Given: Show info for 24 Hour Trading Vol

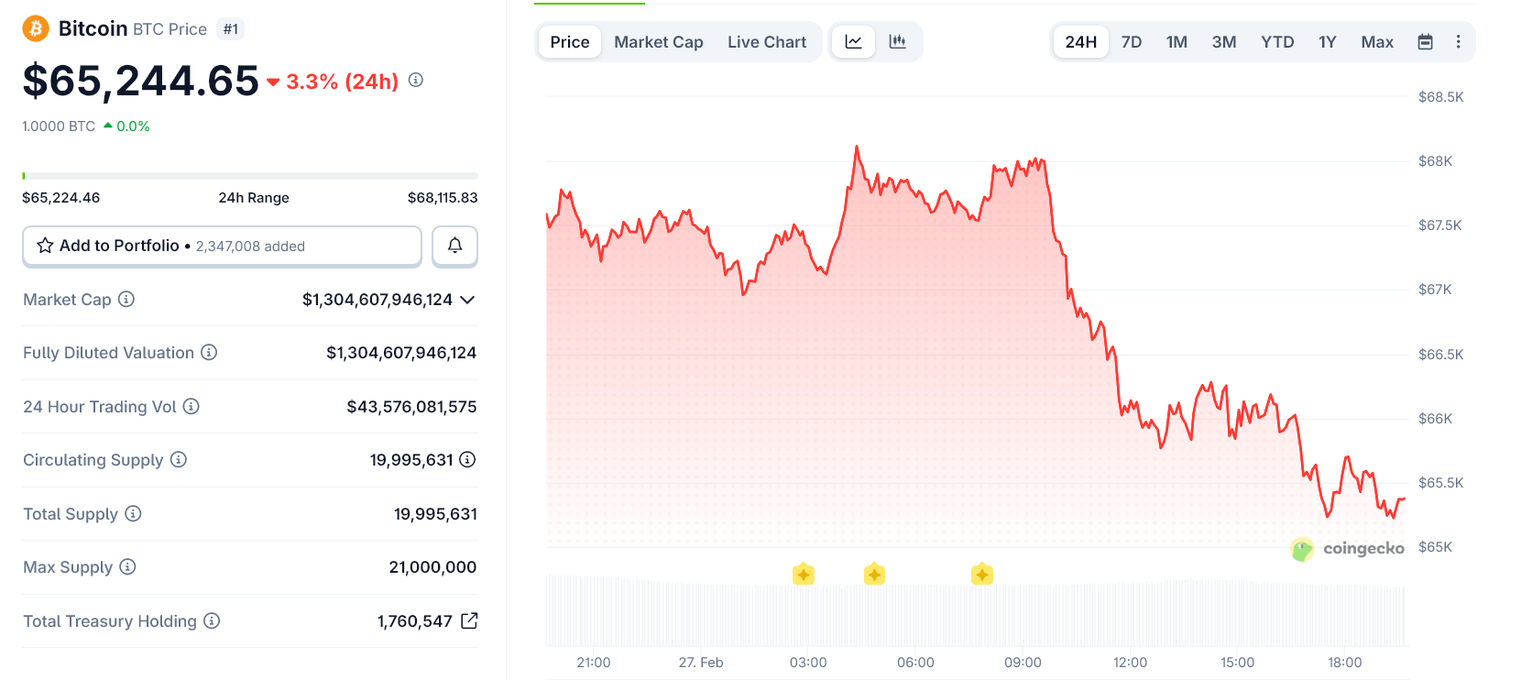Looking at the screenshot, I should [x=191, y=406].
